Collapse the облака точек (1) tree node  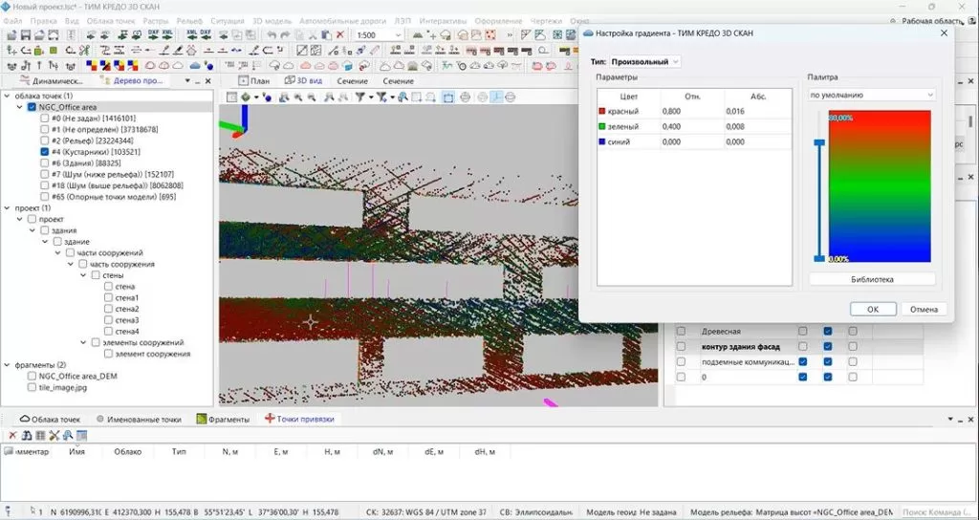8,97
